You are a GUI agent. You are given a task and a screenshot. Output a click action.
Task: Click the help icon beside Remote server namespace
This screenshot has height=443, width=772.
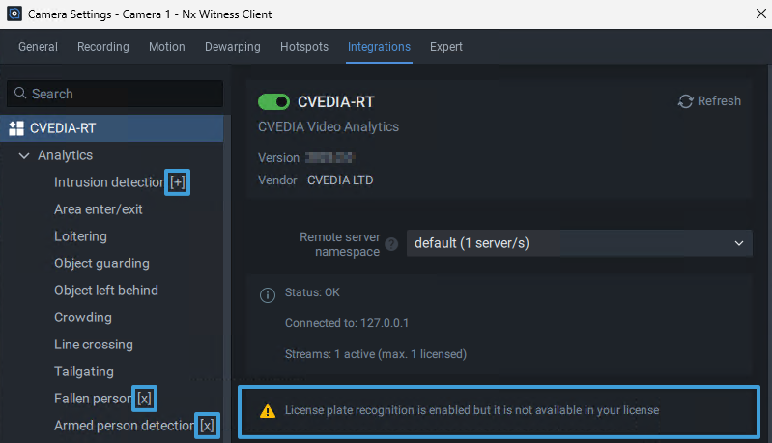[x=391, y=244]
